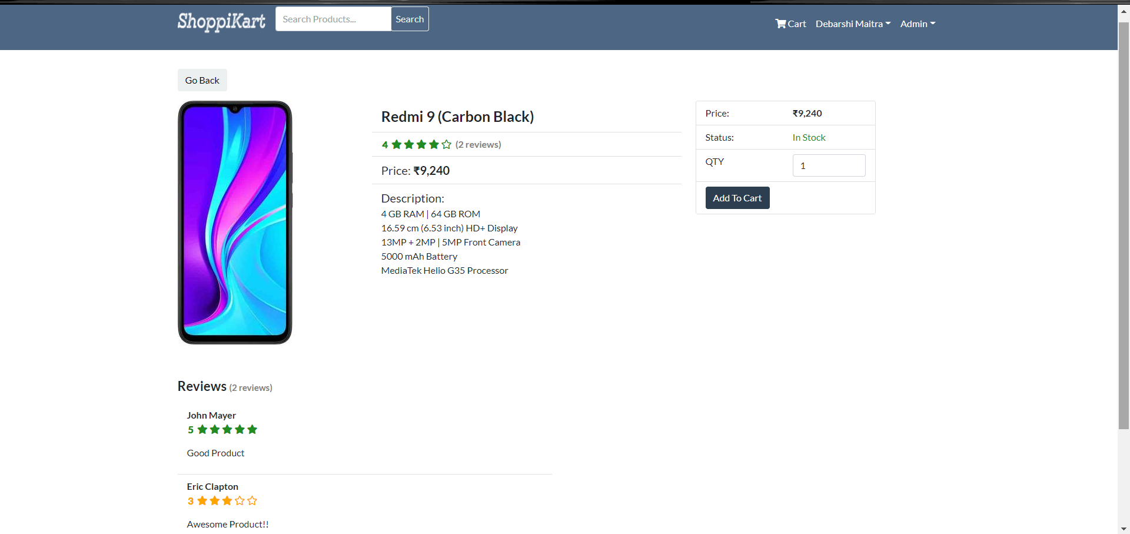Click the Add To Cart button
Screen dimensions: 1130x534
click(737, 198)
